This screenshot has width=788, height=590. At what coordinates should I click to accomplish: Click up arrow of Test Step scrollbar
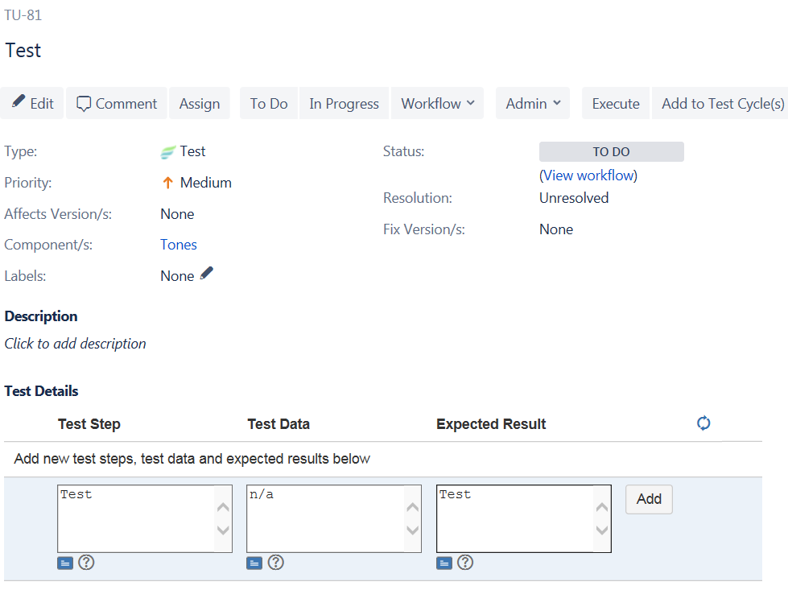(x=223, y=507)
